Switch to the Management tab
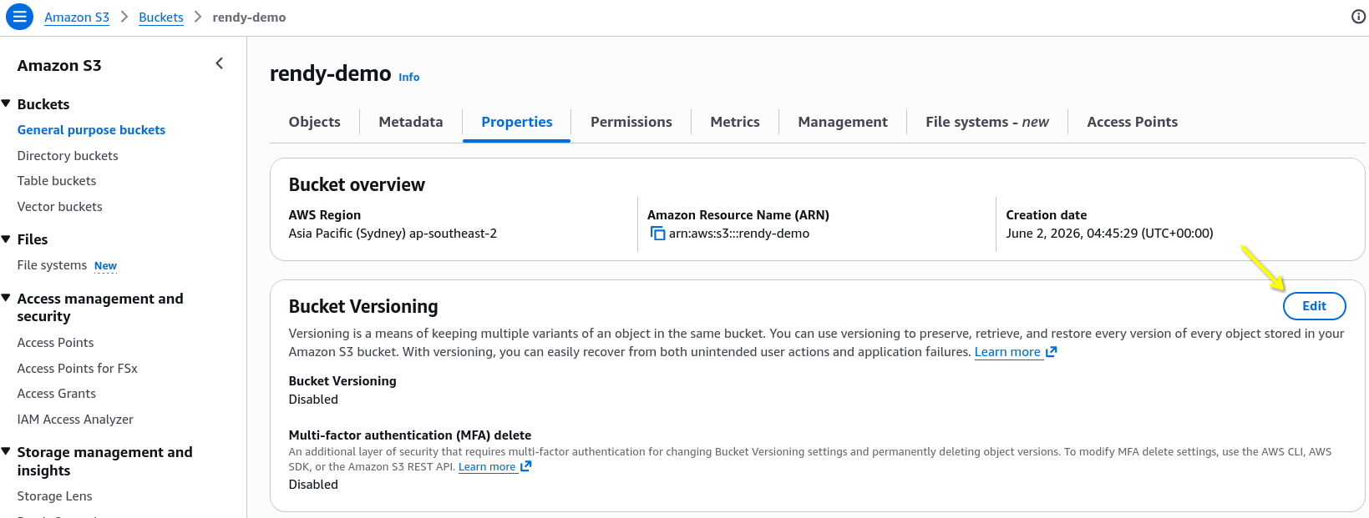This screenshot has height=518, width=1369. tap(843, 122)
